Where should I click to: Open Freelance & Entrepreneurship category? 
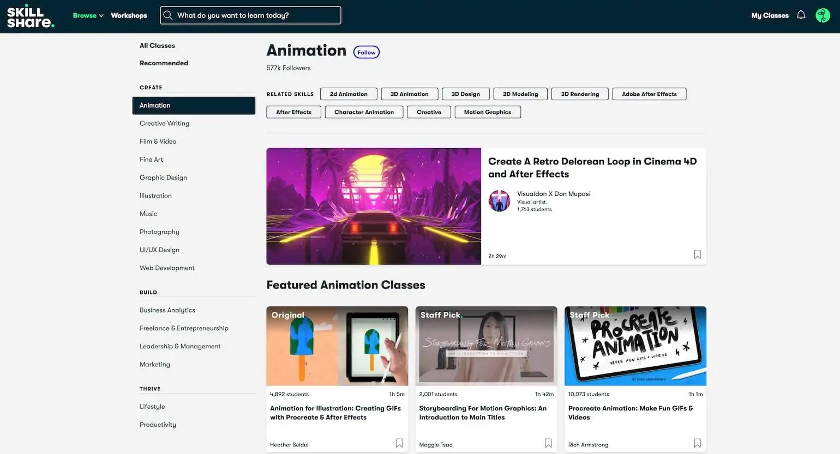pos(184,328)
